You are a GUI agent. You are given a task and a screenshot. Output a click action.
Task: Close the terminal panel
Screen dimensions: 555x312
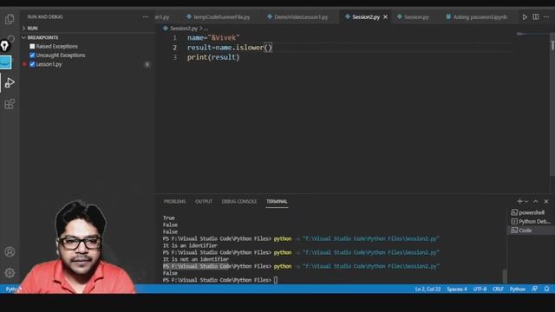546,201
